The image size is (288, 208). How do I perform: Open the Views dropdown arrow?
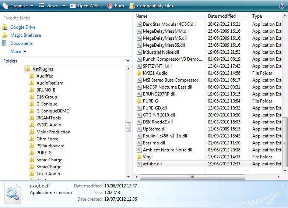pyautogui.click(x=64, y=6)
